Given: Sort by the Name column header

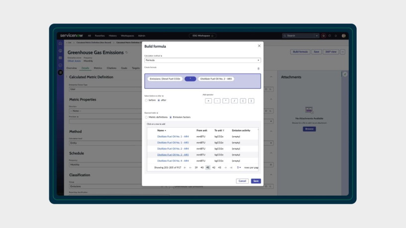Looking at the screenshot, I should (x=161, y=130).
